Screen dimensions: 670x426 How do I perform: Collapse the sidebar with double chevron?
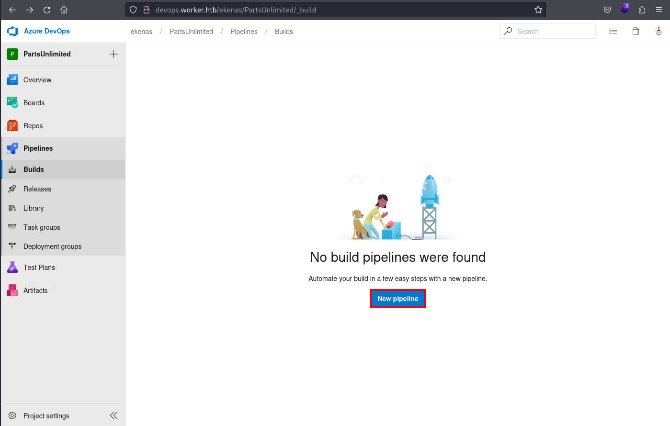[114, 415]
